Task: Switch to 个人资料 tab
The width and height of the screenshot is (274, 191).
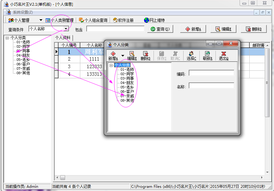Action: (63, 38)
